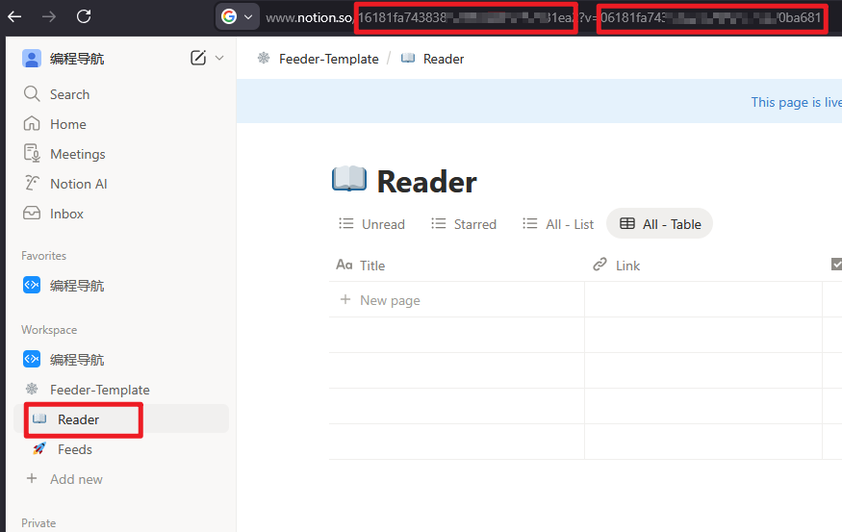Click the Feeds rocket icon
This screenshot has width=842, height=532.
pyautogui.click(x=39, y=448)
